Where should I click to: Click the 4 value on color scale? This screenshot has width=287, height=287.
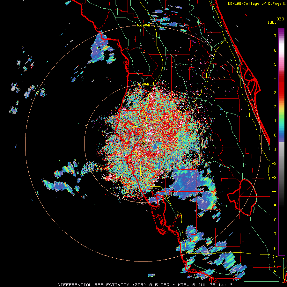(x=275, y=78)
